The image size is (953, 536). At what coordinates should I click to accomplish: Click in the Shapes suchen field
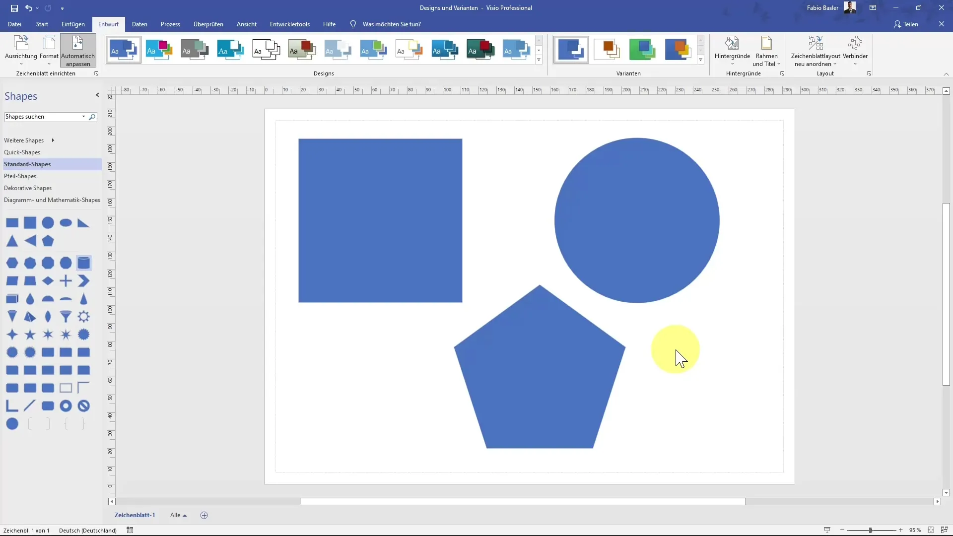coord(44,117)
